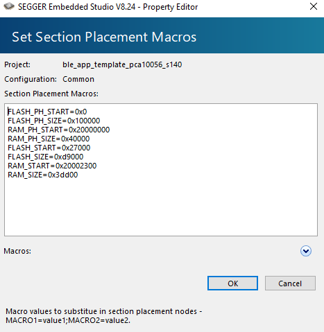
Task: Click the project name ble_app_template_pca10056_s140
Action: (x=122, y=64)
